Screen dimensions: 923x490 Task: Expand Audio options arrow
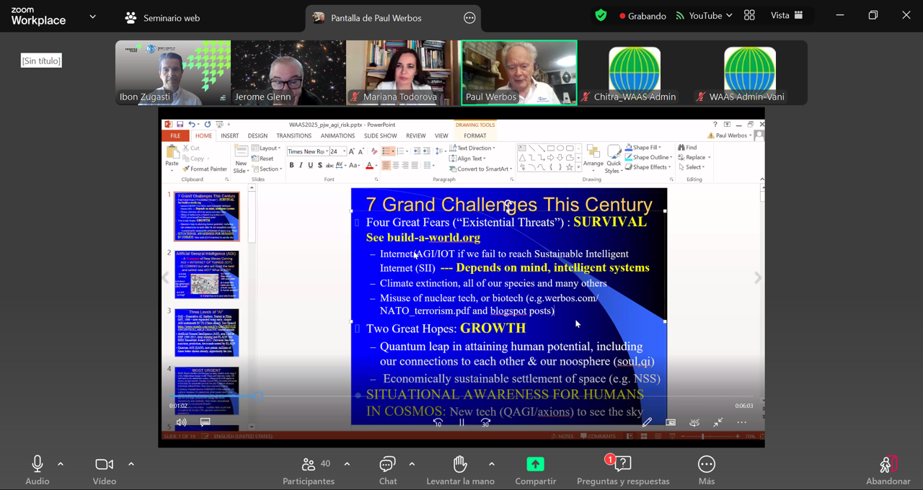[61, 464]
